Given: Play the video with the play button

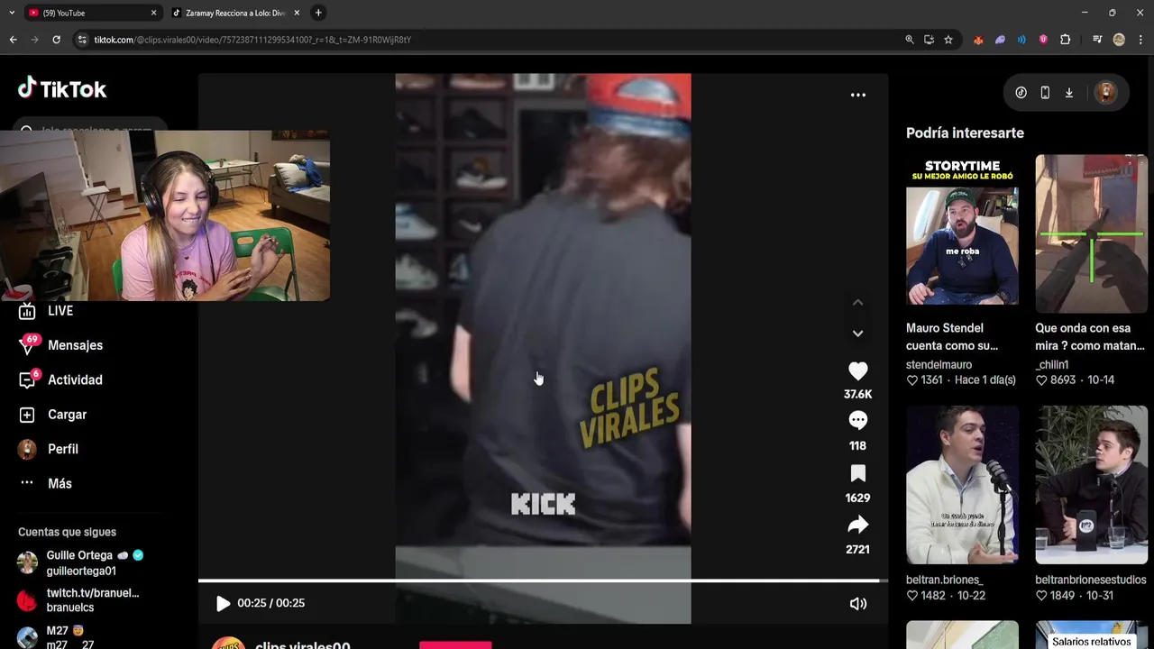Looking at the screenshot, I should [x=223, y=603].
